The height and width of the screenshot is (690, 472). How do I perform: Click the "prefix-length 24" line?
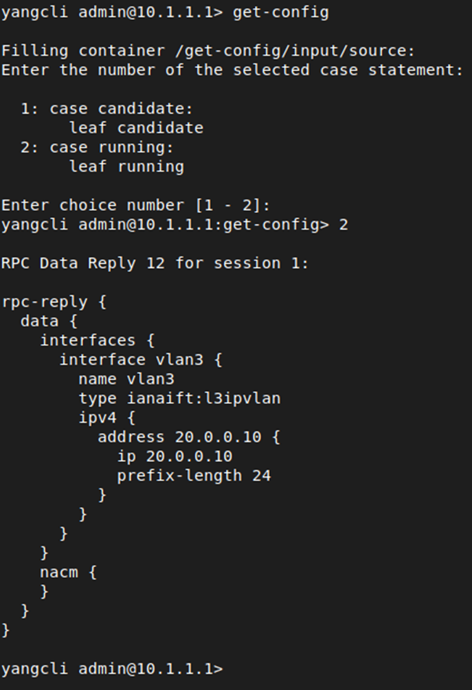pyautogui.click(x=194, y=475)
